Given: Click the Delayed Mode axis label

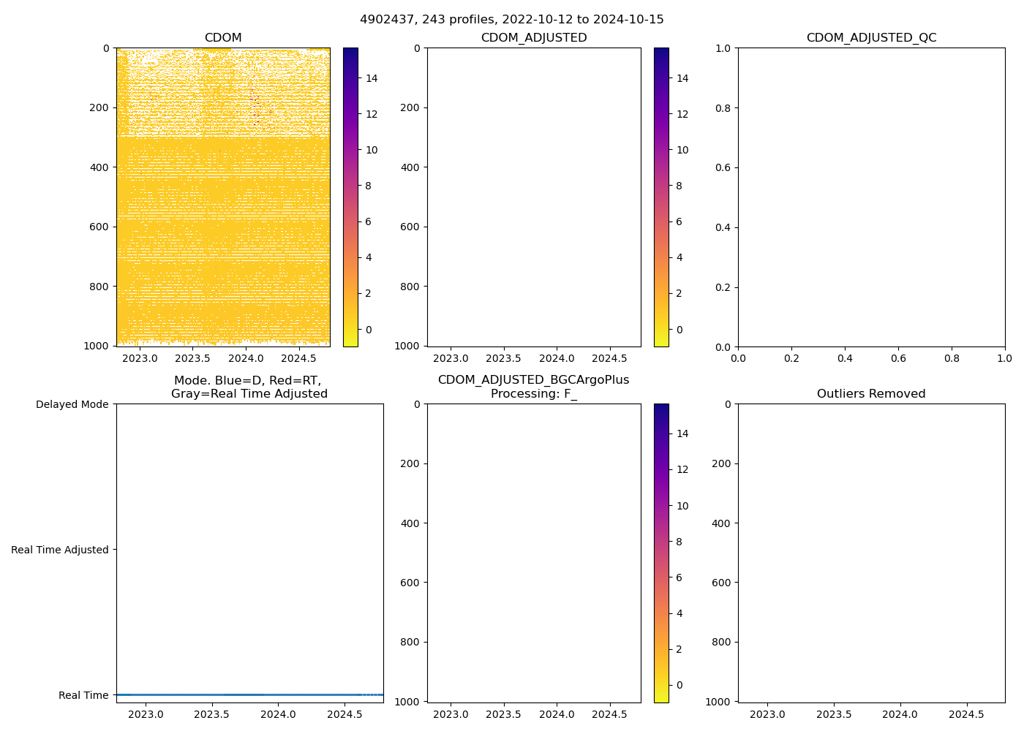Looking at the screenshot, I should [72, 404].
